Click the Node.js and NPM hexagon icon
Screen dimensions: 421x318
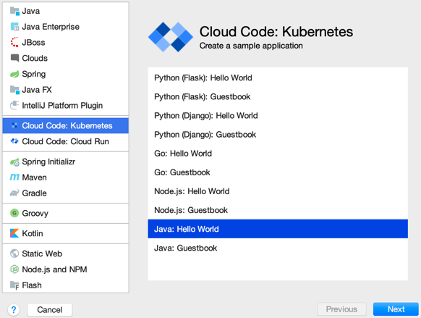pos(14,269)
